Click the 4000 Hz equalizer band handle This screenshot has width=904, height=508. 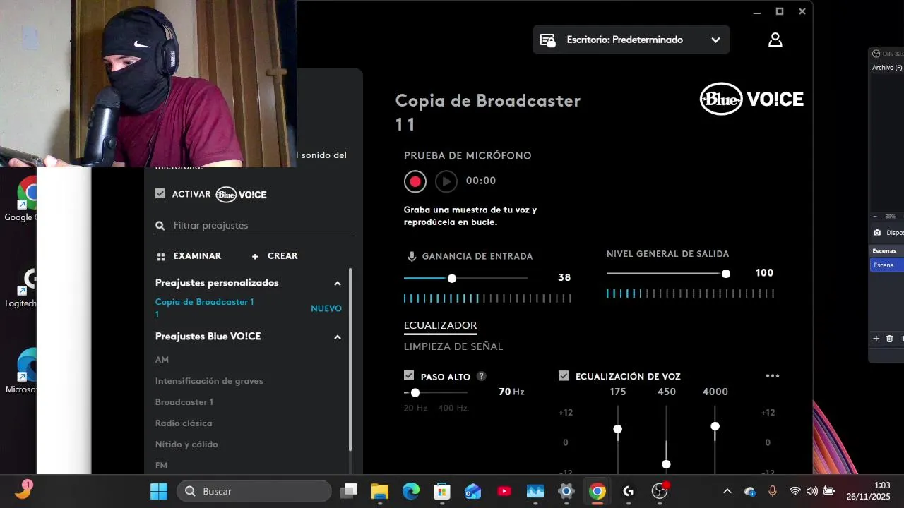[715, 426]
